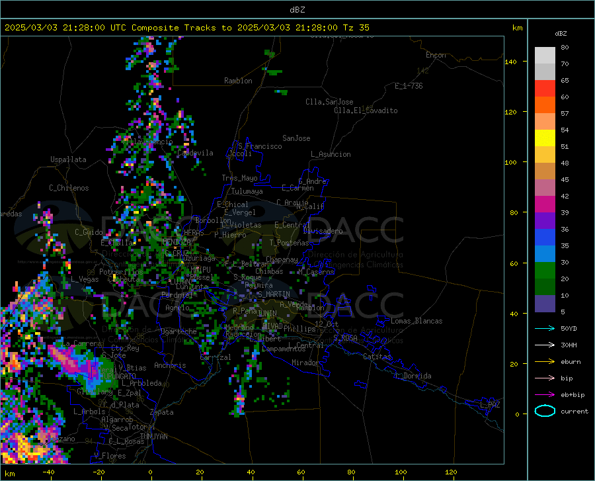Image resolution: width=595 pixels, height=481 pixels.
Task: Select the magenta 42 dBZ legend swatch
Action: coord(545,204)
